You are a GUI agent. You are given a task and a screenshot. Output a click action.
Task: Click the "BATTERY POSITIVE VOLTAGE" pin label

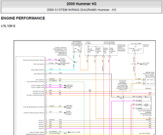pos(36,95)
